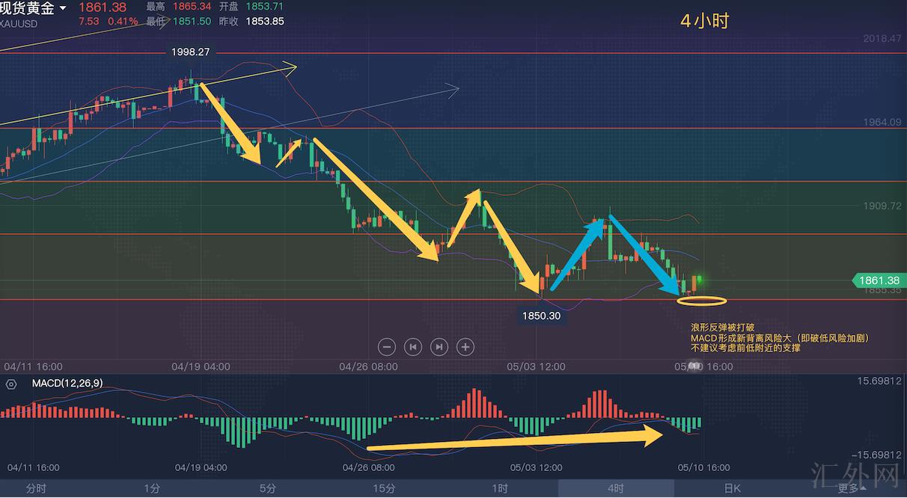The image size is (907, 498).
Task: Select the 15分 chart interval
Action: pyautogui.click(x=384, y=488)
